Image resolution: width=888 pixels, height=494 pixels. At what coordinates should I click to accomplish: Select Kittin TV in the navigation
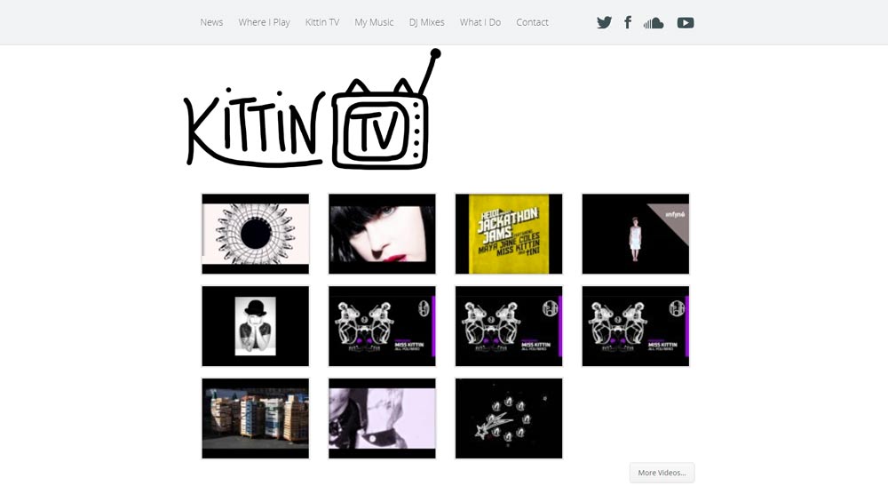[322, 22]
